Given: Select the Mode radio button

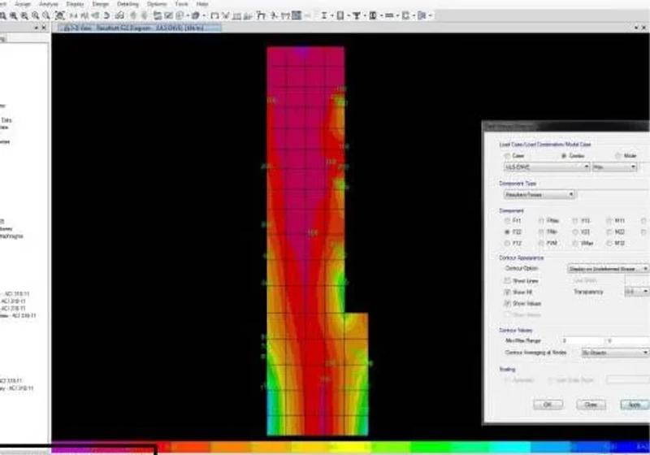Looking at the screenshot, I should click(x=618, y=156).
